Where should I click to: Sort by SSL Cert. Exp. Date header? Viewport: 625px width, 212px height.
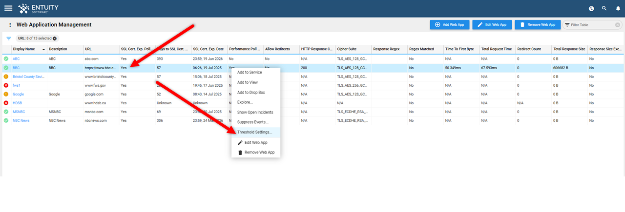coord(208,49)
